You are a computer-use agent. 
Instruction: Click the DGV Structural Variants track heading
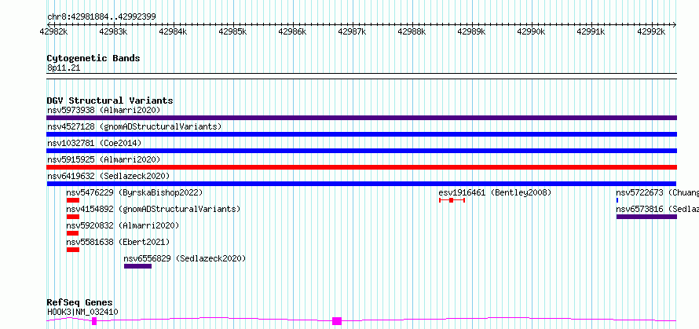pos(110,101)
